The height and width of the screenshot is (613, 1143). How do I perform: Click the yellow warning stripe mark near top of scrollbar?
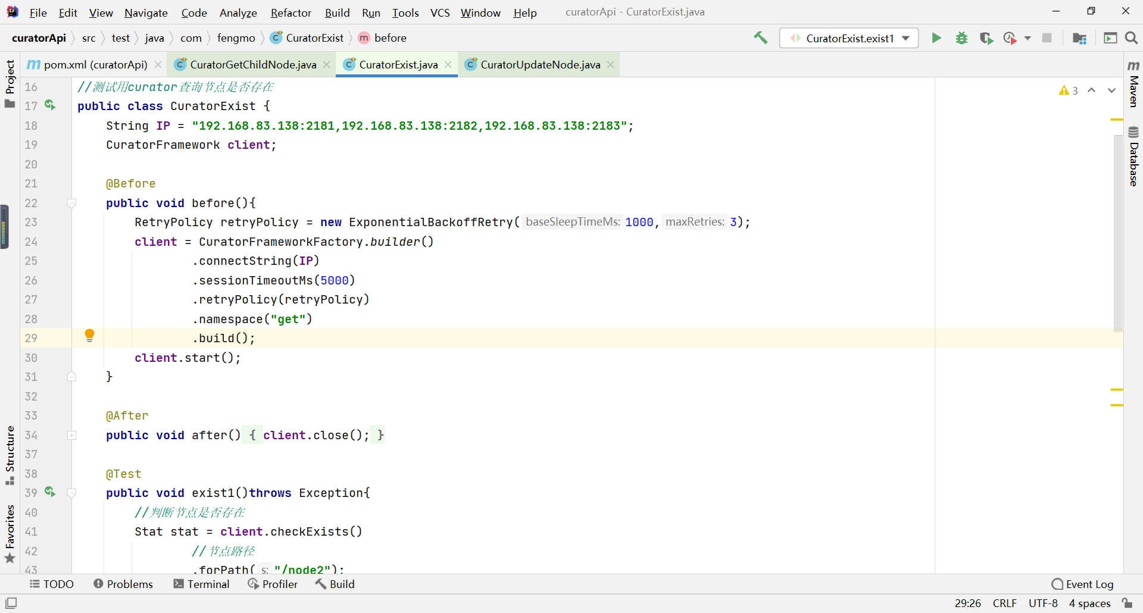pyautogui.click(x=1117, y=120)
